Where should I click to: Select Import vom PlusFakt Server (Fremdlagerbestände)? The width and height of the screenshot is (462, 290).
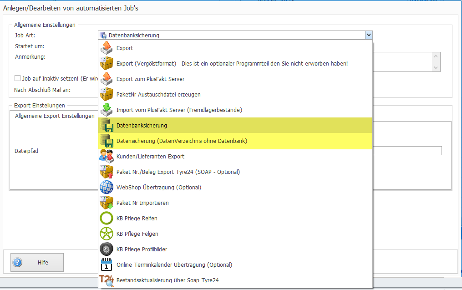[235, 110]
